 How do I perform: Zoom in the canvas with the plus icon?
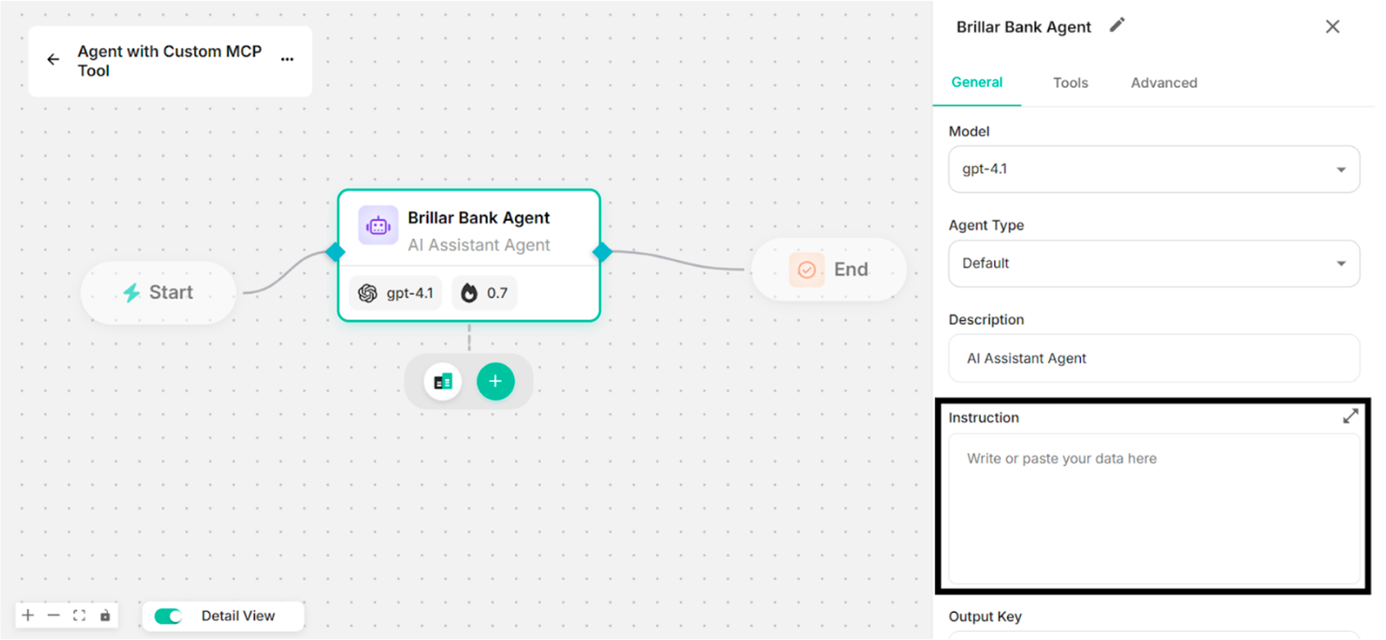pyautogui.click(x=28, y=615)
